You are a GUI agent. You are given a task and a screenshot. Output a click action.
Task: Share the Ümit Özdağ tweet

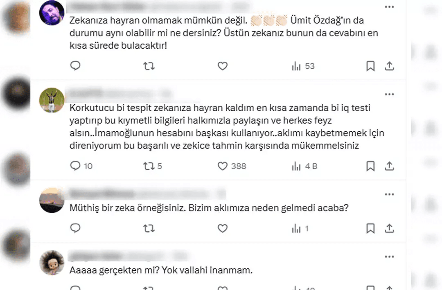click(389, 66)
